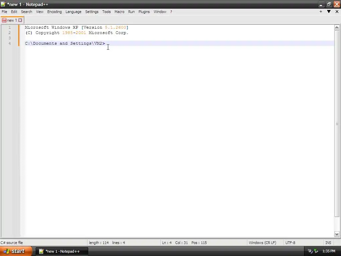Screen dimensions: 341x256
Task: Click the Col : 31 status entry
Action: (x=181, y=243)
